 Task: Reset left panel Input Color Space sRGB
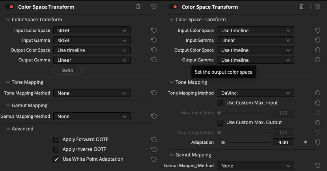point(154,30)
